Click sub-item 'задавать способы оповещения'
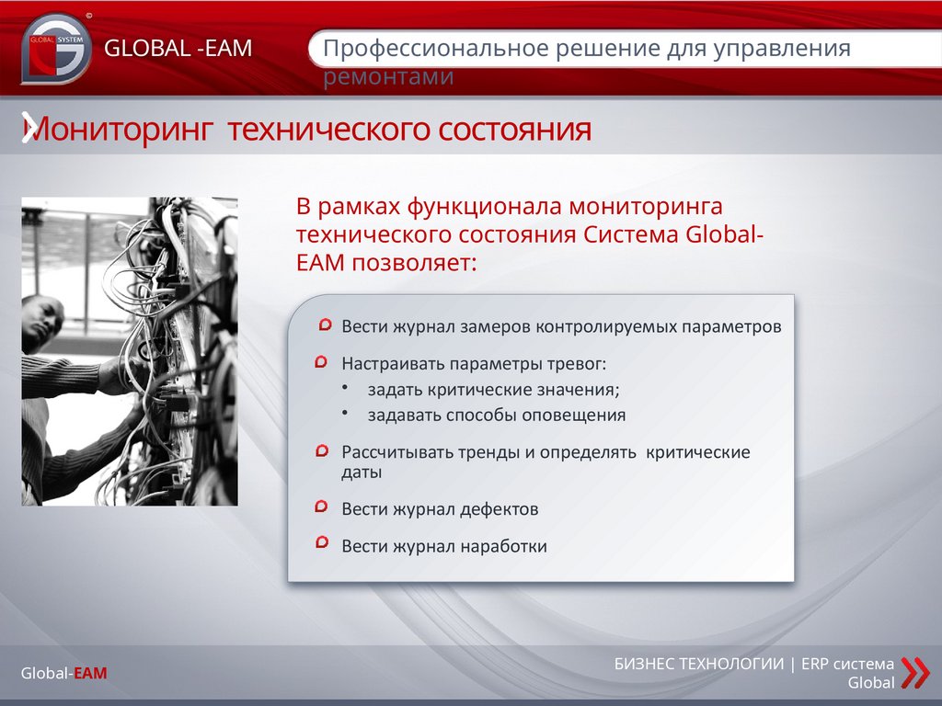942x706 pixels. (496, 416)
